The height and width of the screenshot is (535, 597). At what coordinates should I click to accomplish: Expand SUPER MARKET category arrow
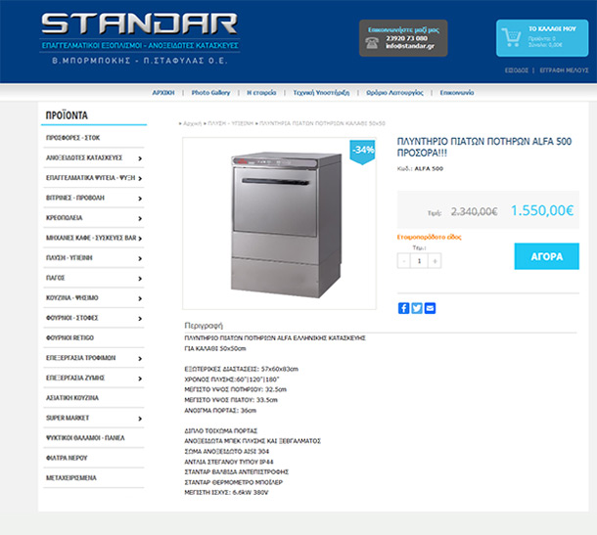(140, 419)
